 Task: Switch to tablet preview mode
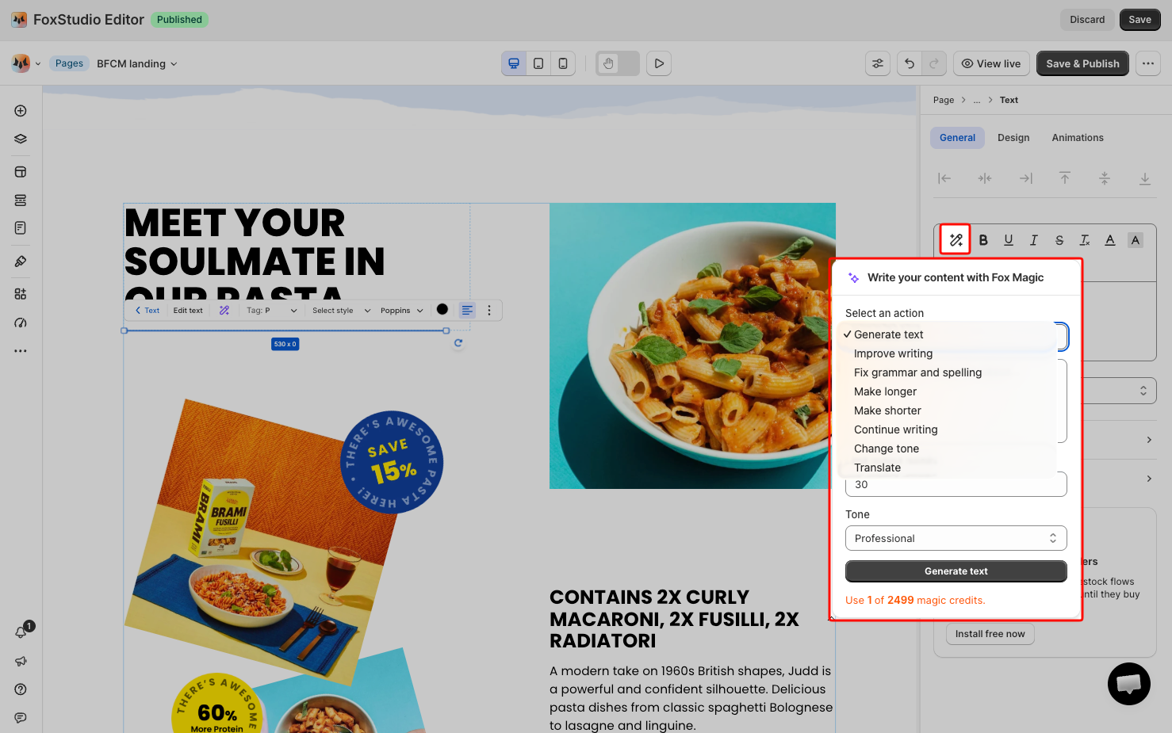(538, 63)
